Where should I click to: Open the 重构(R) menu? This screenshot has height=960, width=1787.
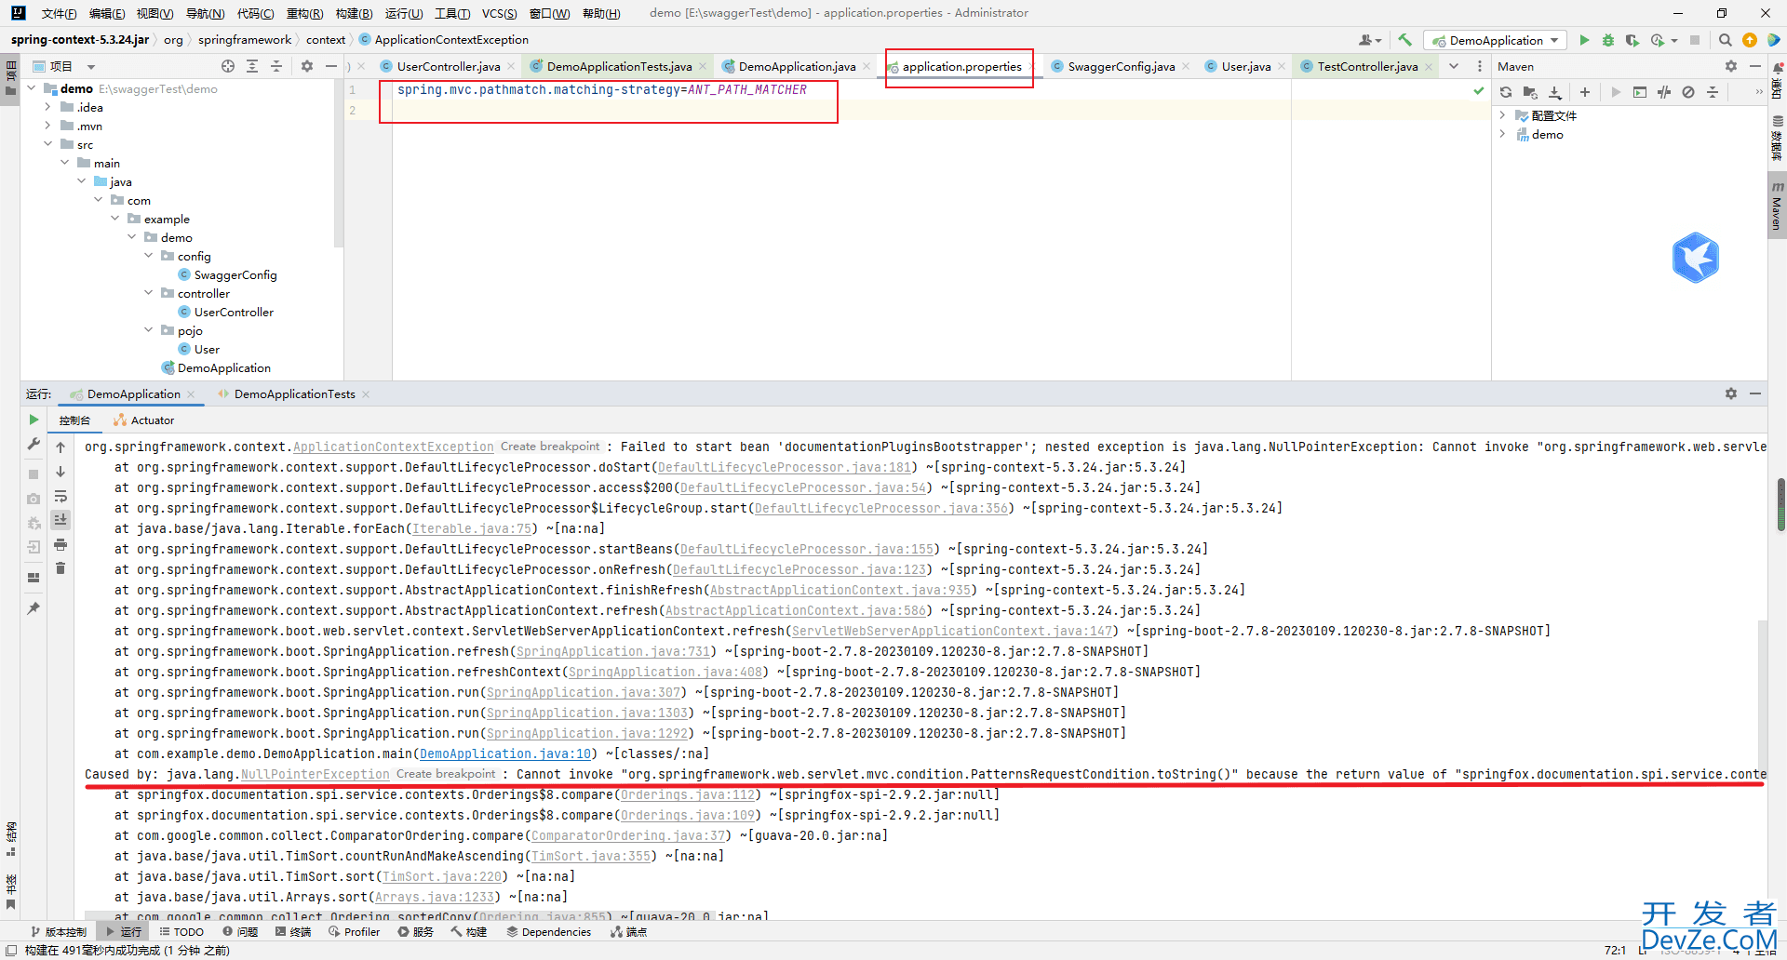tap(304, 13)
